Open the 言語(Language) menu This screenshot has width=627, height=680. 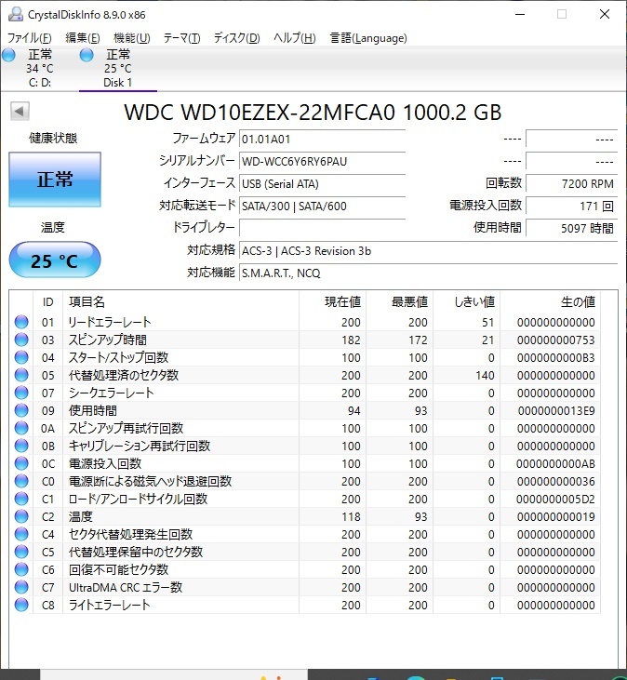pyautogui.click(x=368, y=38)
